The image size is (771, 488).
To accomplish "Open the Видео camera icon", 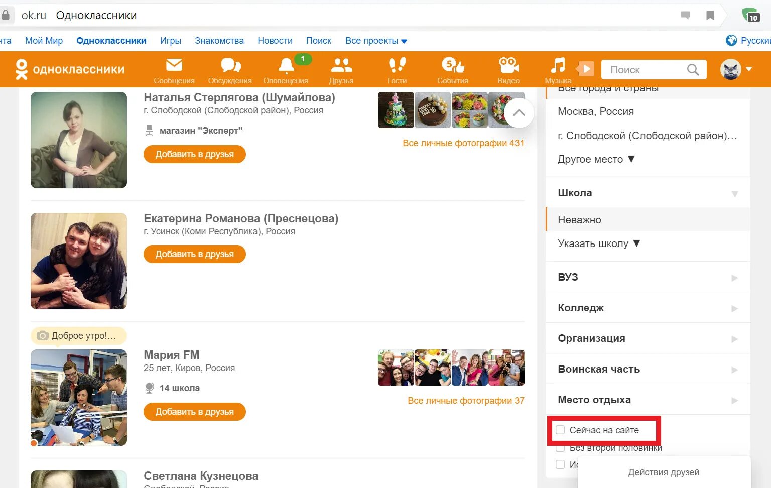I will [x=508, y=65].
